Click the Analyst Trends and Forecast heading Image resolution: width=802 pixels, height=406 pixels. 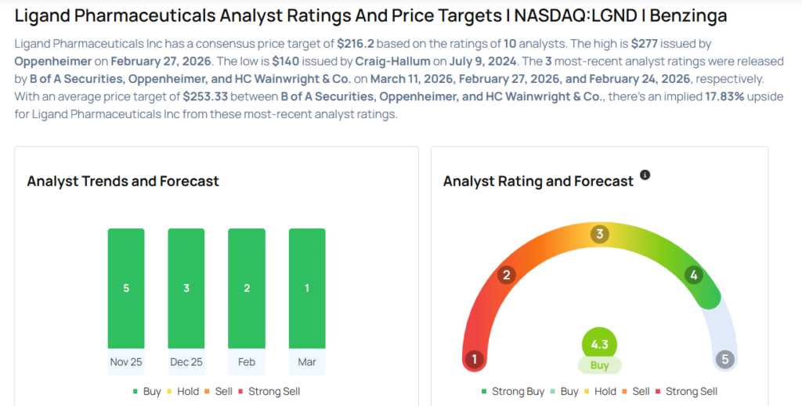(x=123, y=181)
